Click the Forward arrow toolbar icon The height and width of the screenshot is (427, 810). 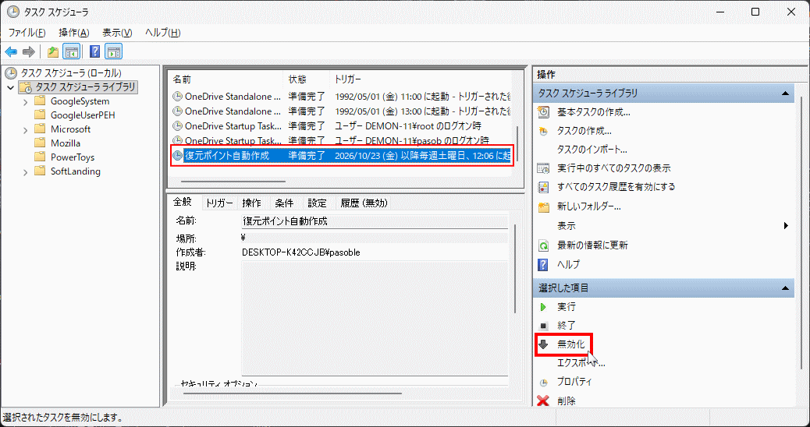(29, 51)
